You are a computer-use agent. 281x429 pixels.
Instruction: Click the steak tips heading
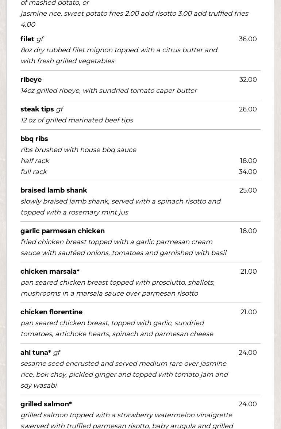[37, 109]
